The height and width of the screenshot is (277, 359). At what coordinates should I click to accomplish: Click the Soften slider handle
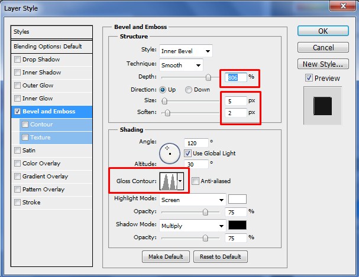[x=167, y=113]
